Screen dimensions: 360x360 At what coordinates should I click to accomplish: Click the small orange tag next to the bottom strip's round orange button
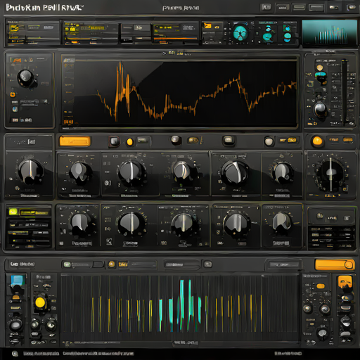click(123, 264)
